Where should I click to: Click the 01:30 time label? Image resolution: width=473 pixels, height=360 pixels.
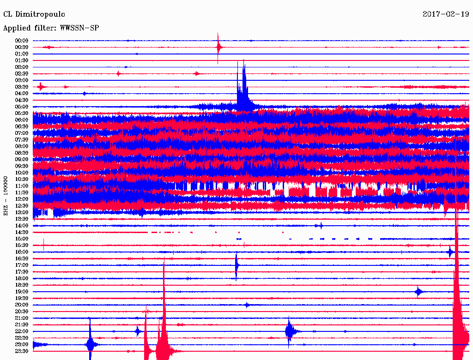(22, 60)
